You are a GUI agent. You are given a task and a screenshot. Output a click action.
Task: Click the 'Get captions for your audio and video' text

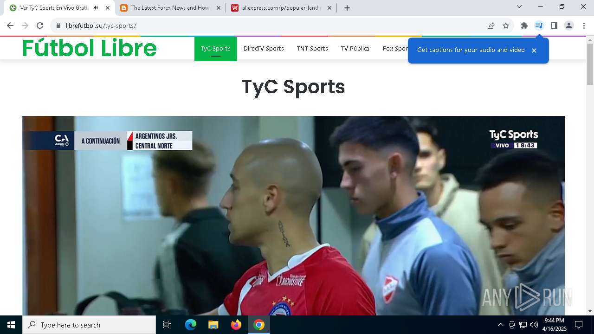point(471,50)
